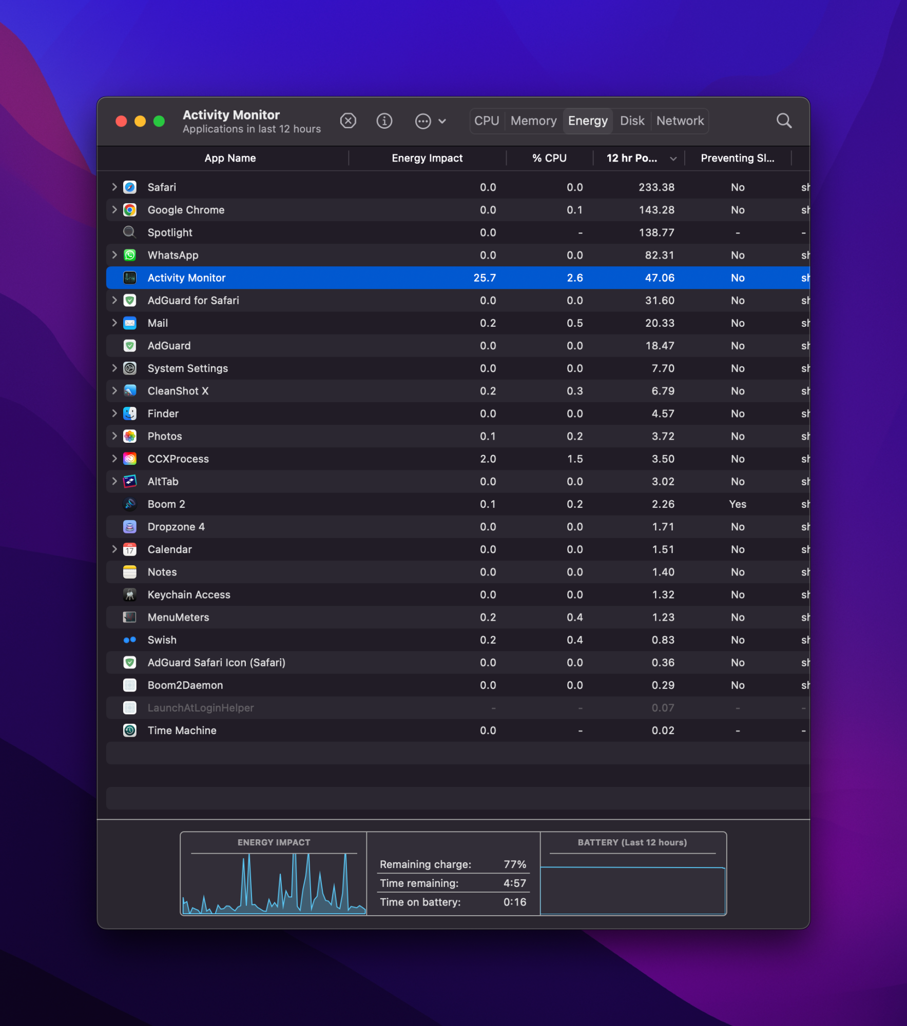Click the Time remaining 4:57 value
Viewport: 907px width, 1026px height.
coord(515,883)
